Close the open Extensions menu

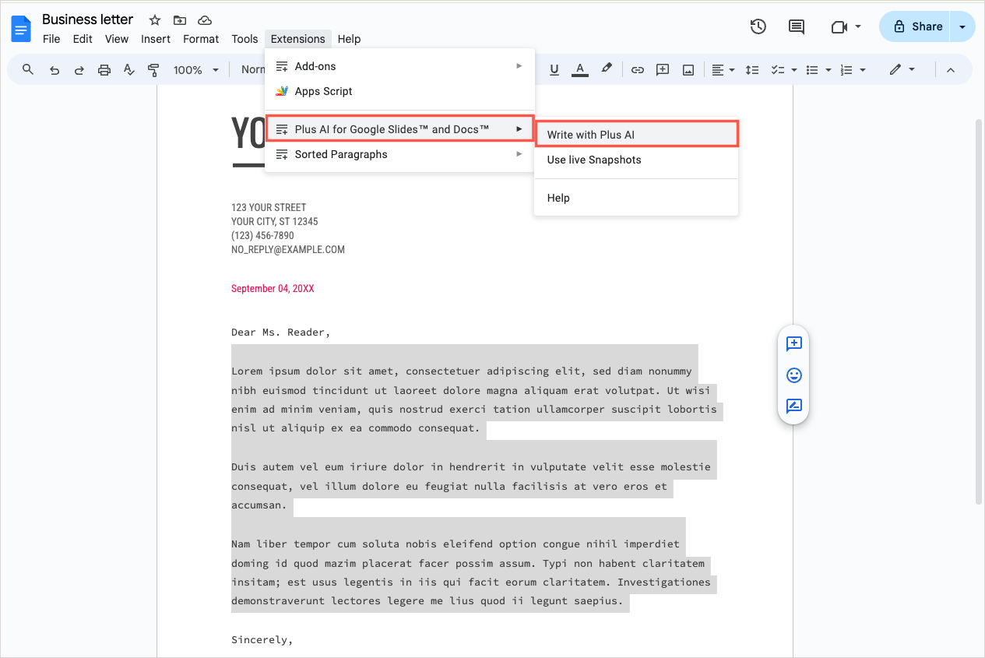[x=298, y=39]
